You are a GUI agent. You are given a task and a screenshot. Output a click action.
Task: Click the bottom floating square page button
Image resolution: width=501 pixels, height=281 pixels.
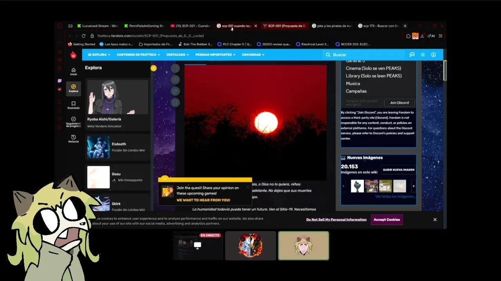click(175, 103)
